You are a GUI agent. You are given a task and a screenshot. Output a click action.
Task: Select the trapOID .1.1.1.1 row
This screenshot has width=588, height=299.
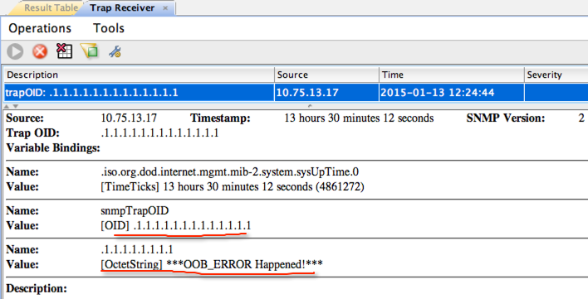point(296,92)
